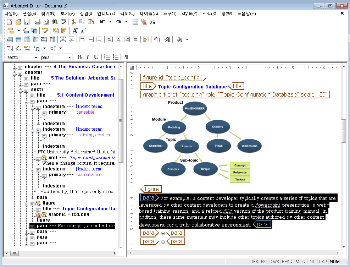
Task: Click graphic fileref="tcd.png" tag
Action: pos(235,94)
